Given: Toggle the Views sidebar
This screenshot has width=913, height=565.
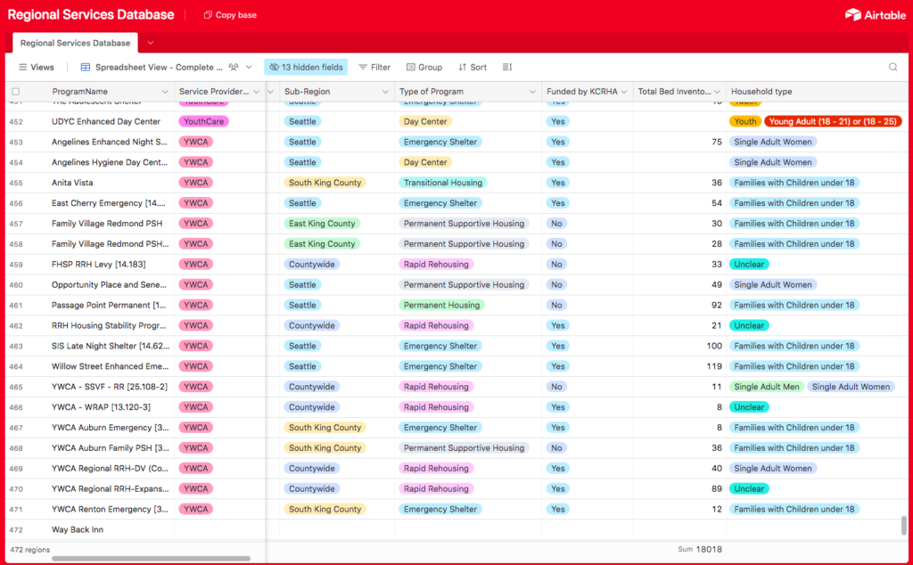Looking at the screenshot, I should click(x=37, y=67).
